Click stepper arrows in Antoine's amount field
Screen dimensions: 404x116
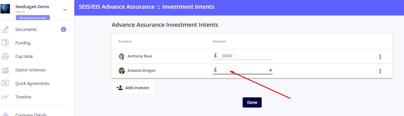click(x=270, y=70)
